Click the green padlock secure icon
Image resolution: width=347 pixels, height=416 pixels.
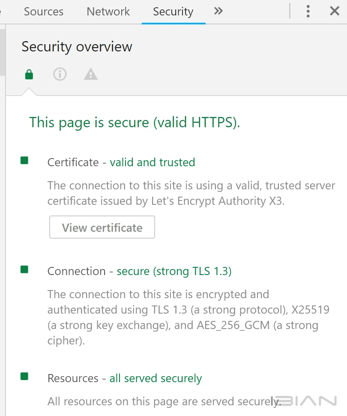click(x=29, y=74)
